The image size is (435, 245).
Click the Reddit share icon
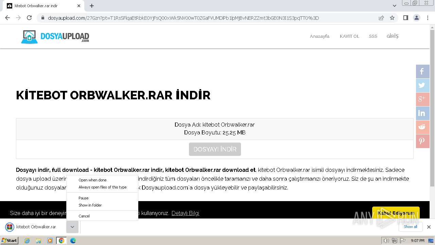coord(423,127)
